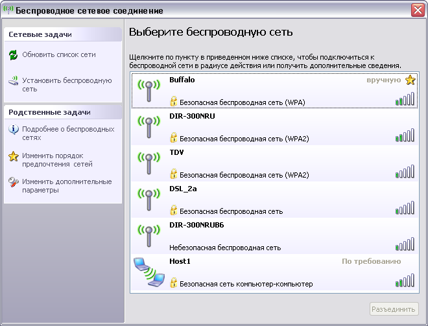Select the DSL_2a network name
Viewport: 428px width, 326px height.
point(183,189)
